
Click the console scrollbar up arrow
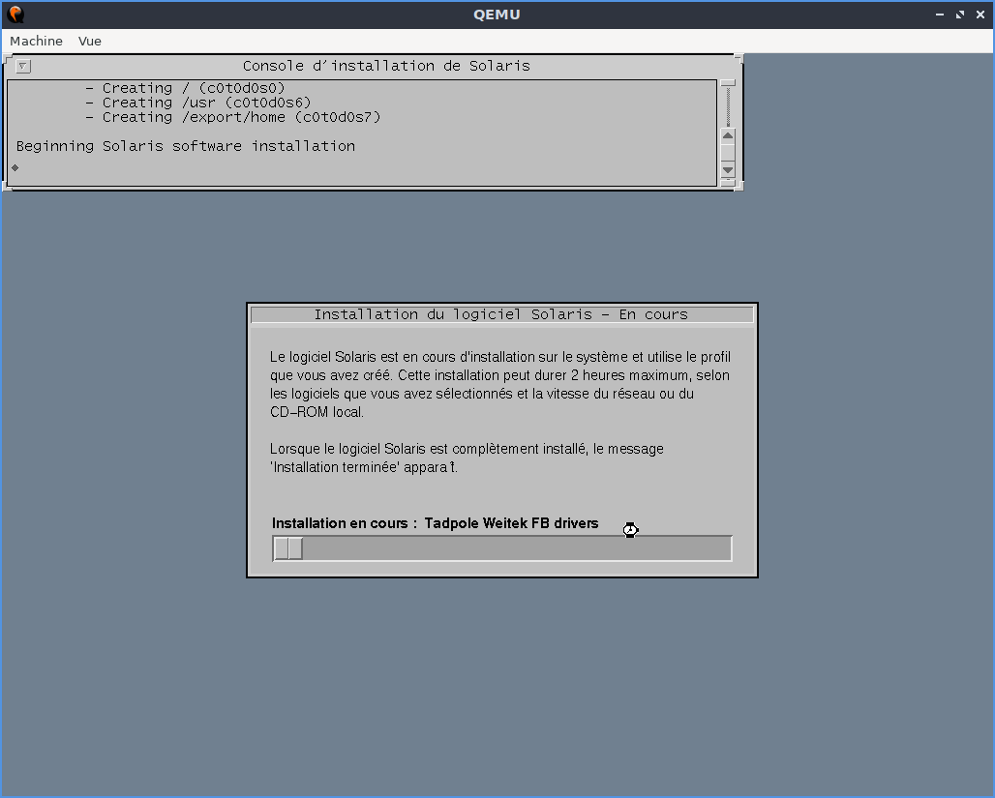pyautogui.click(x=728, y=135)
